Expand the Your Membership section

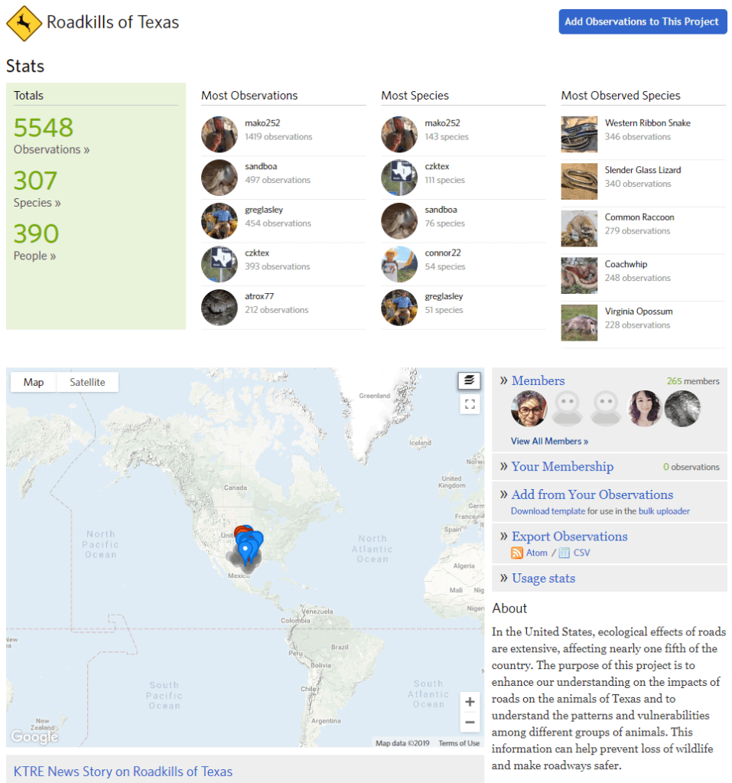pos(562,466)
